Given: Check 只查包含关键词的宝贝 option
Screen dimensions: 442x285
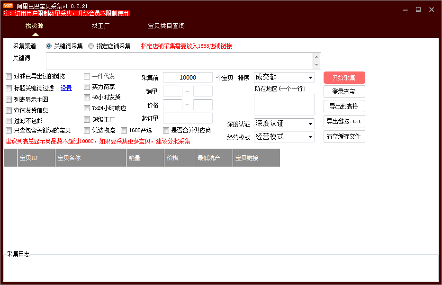Looking at the screenshot, I should tap(9, 130).
